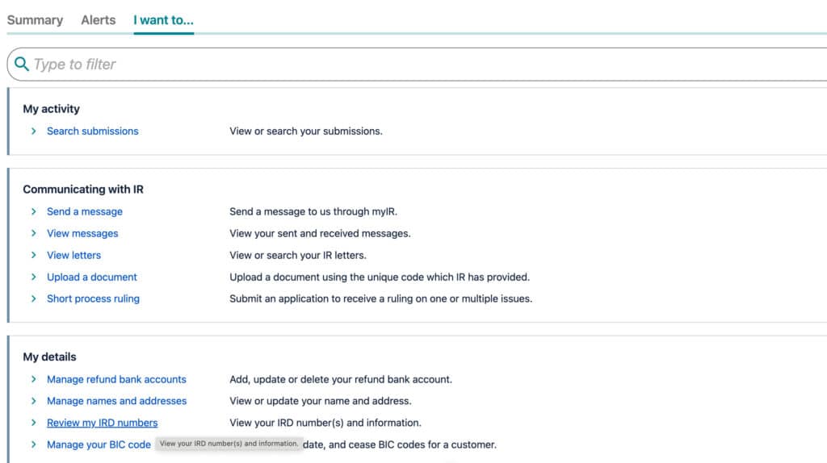Open the View messages link
This screenshot has height=463, width=827.
point(82,233)
